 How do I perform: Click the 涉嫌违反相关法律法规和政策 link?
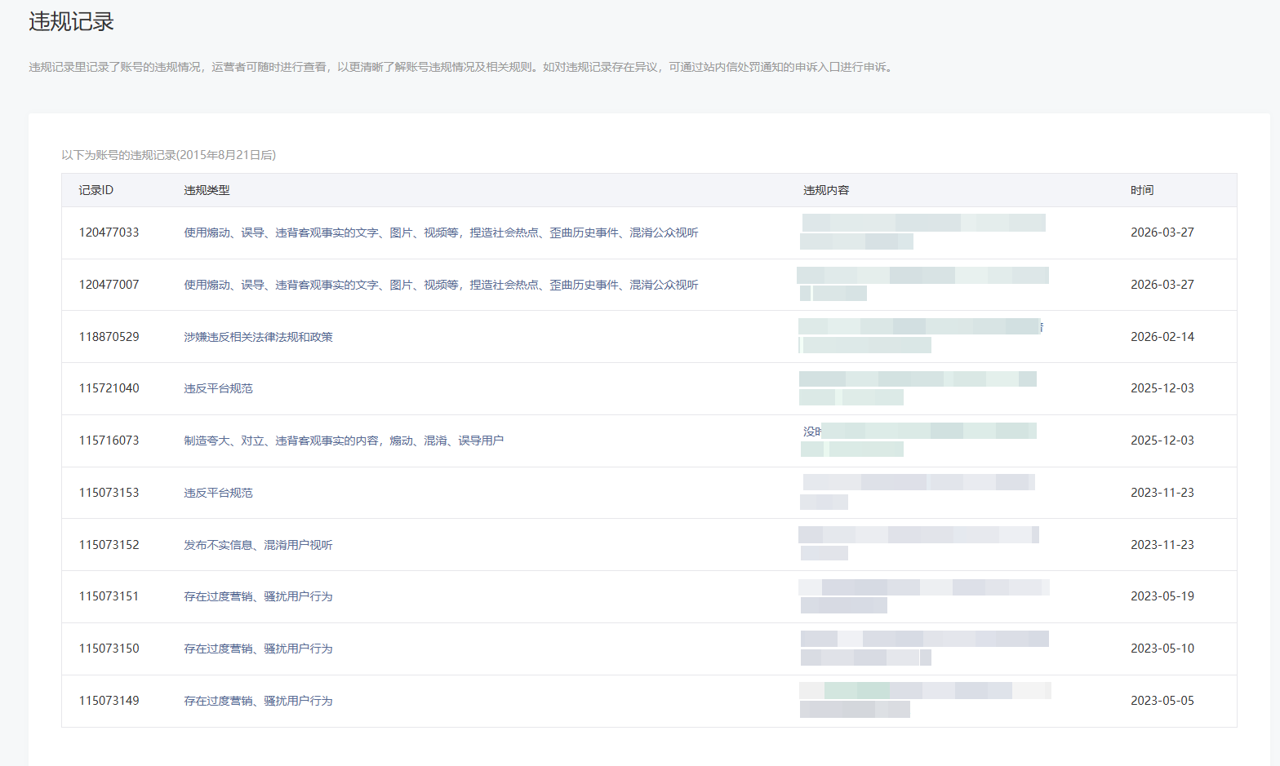pyautogui.click(x=258, y=337)
